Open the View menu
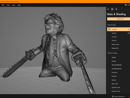This screenshot has height=98, width=130. coord(14,5)
